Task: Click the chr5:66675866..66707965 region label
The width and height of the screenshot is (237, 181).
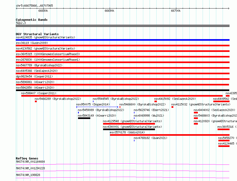Action: click(x=34, y=6)
